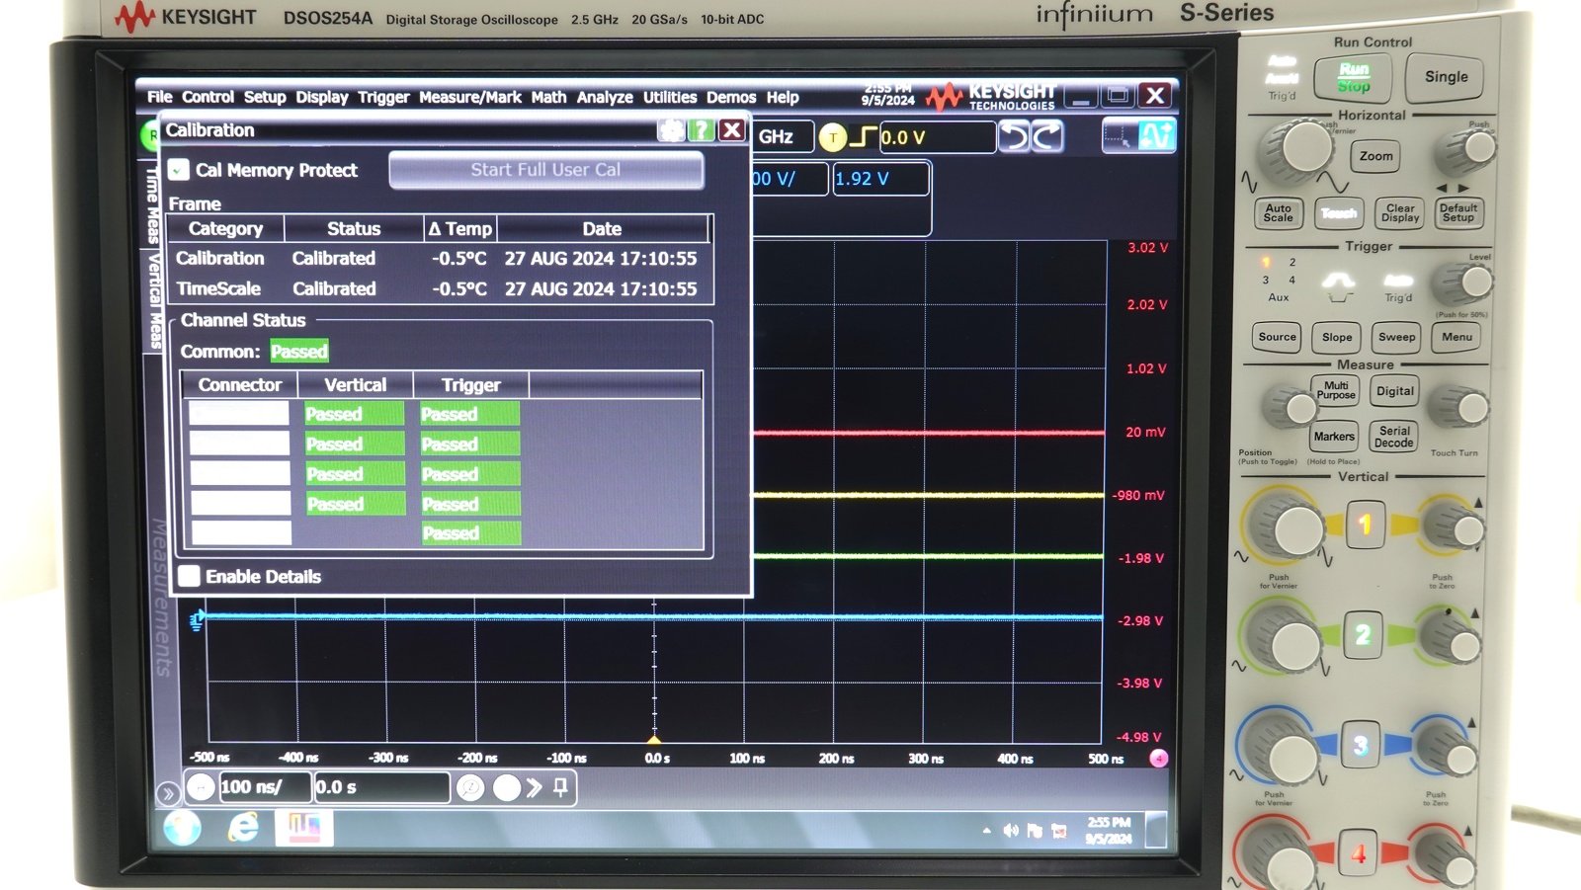Select the zoom box drawing tool icon
This screenshot has height=890, width=1581.
1120,136
